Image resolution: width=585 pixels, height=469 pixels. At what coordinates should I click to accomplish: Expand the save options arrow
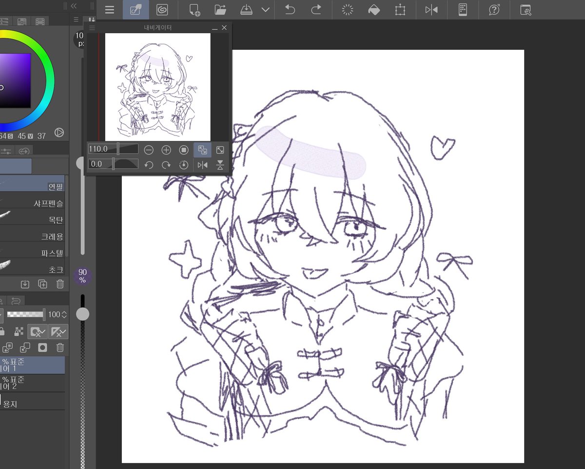[265, 10]
